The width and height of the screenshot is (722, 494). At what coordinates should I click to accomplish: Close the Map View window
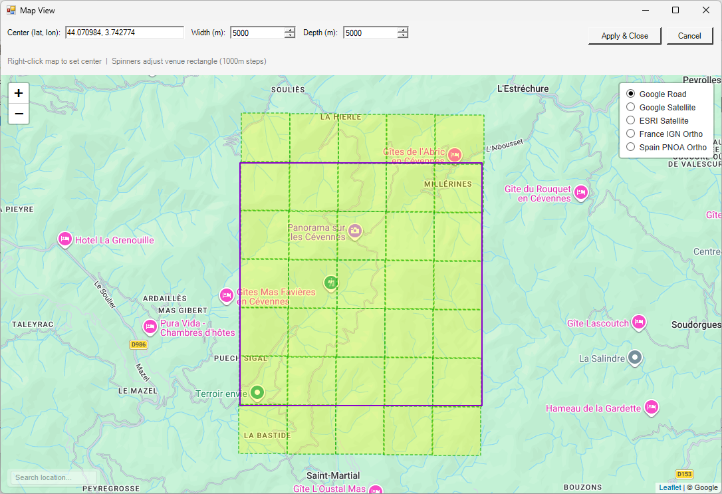tap(706, 10)
